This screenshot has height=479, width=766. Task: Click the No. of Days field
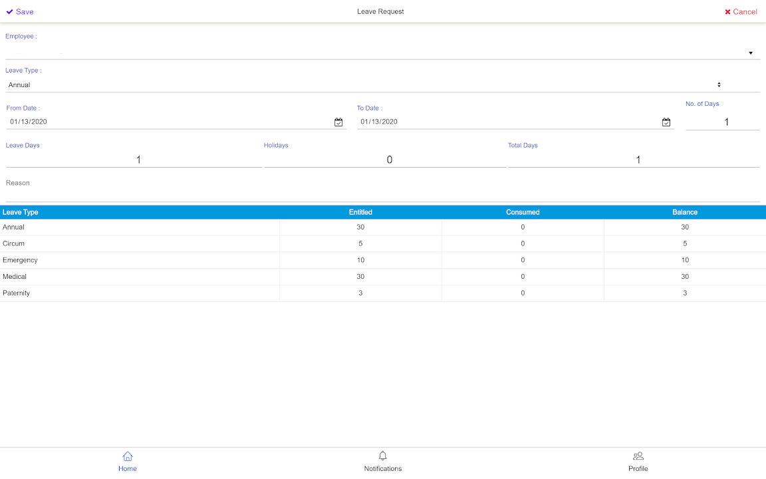pos(723,122)
